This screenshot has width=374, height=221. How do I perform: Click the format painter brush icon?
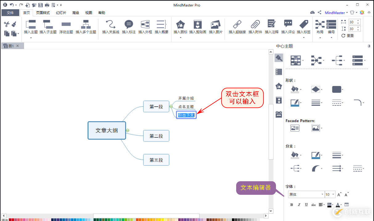(14, 24)
